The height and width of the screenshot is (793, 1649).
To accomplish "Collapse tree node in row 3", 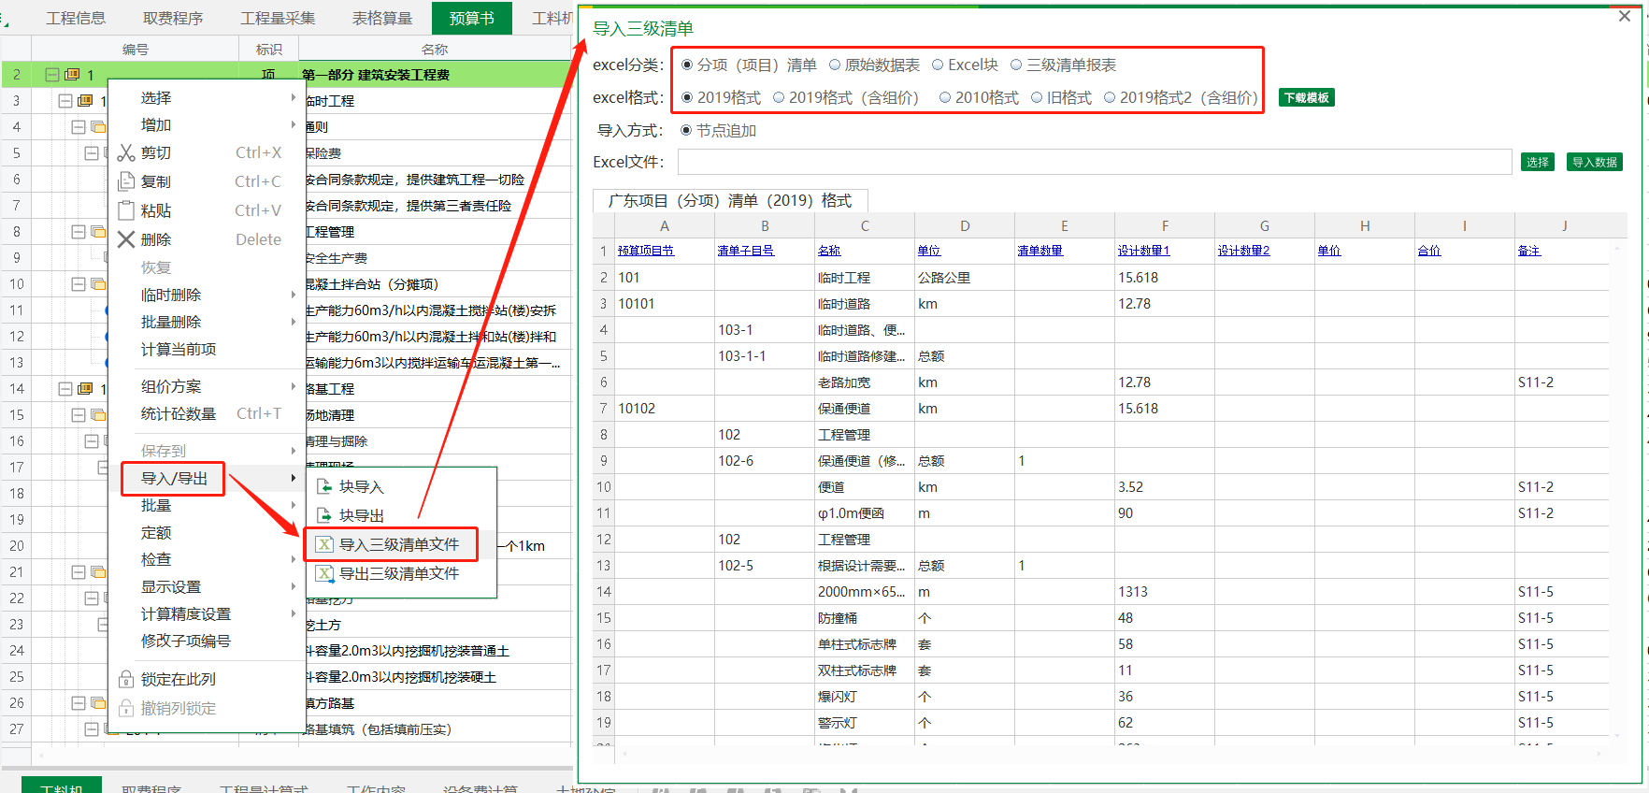I will coord(65,100).
